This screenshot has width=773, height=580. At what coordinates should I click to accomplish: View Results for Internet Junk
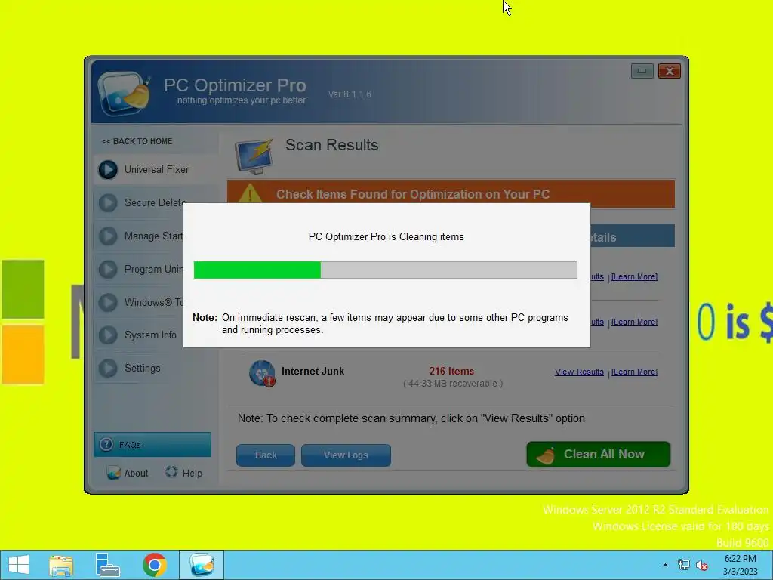(x=579, y=372)
